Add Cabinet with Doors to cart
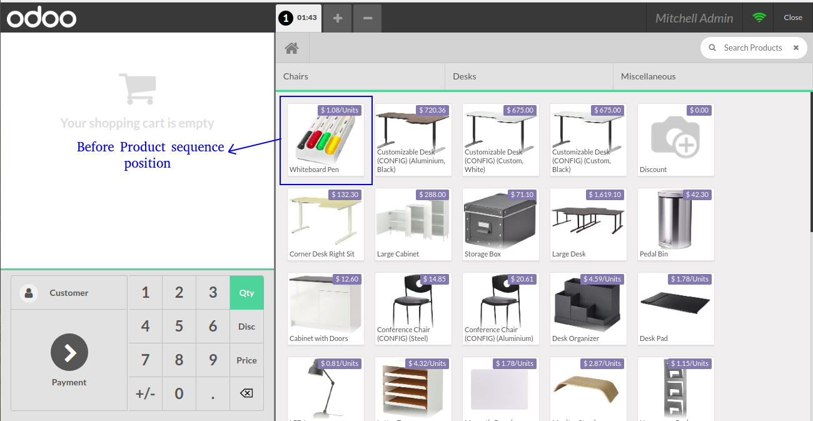 click(326, 309)
